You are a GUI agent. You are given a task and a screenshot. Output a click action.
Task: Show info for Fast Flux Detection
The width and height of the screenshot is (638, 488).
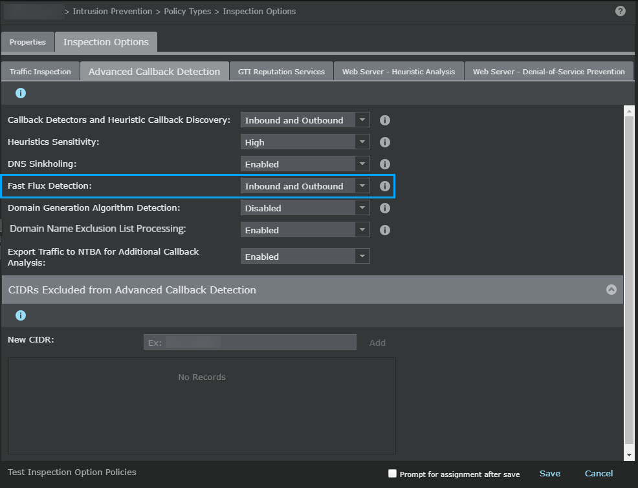click(384, 186)
